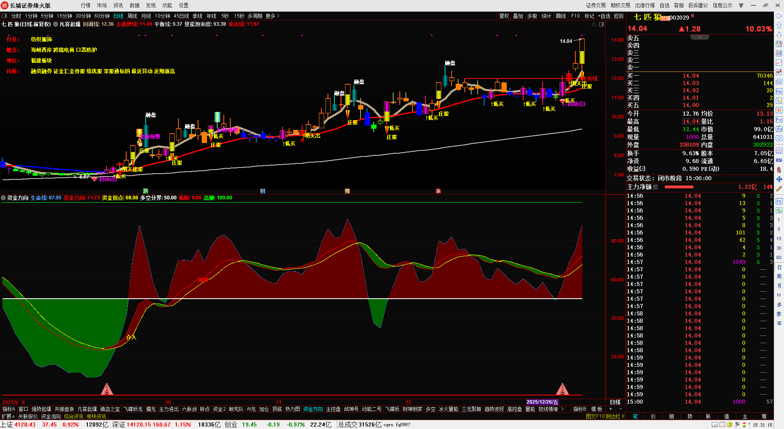The image size is (784, 429).
Task: Click the 返回 button
Action: tap(619, 16)
